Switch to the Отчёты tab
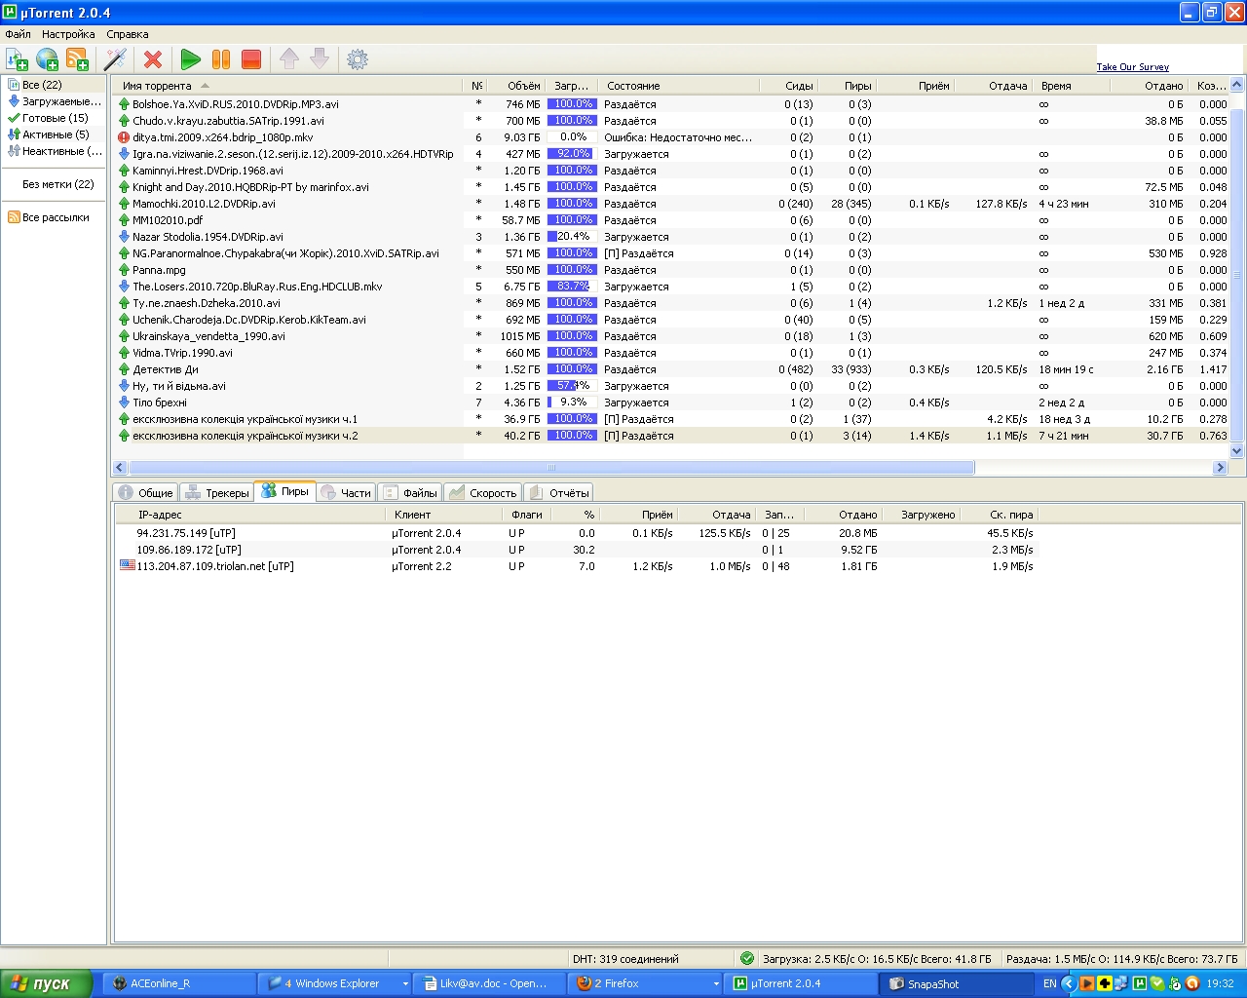The height and width of the screenshot is (998, 1247). click(559, 492)
